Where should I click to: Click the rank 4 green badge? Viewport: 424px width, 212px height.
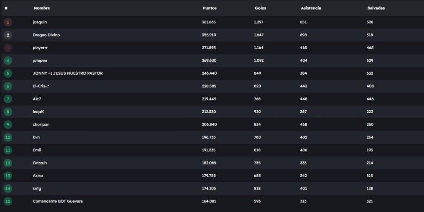(x=8, y=61)
